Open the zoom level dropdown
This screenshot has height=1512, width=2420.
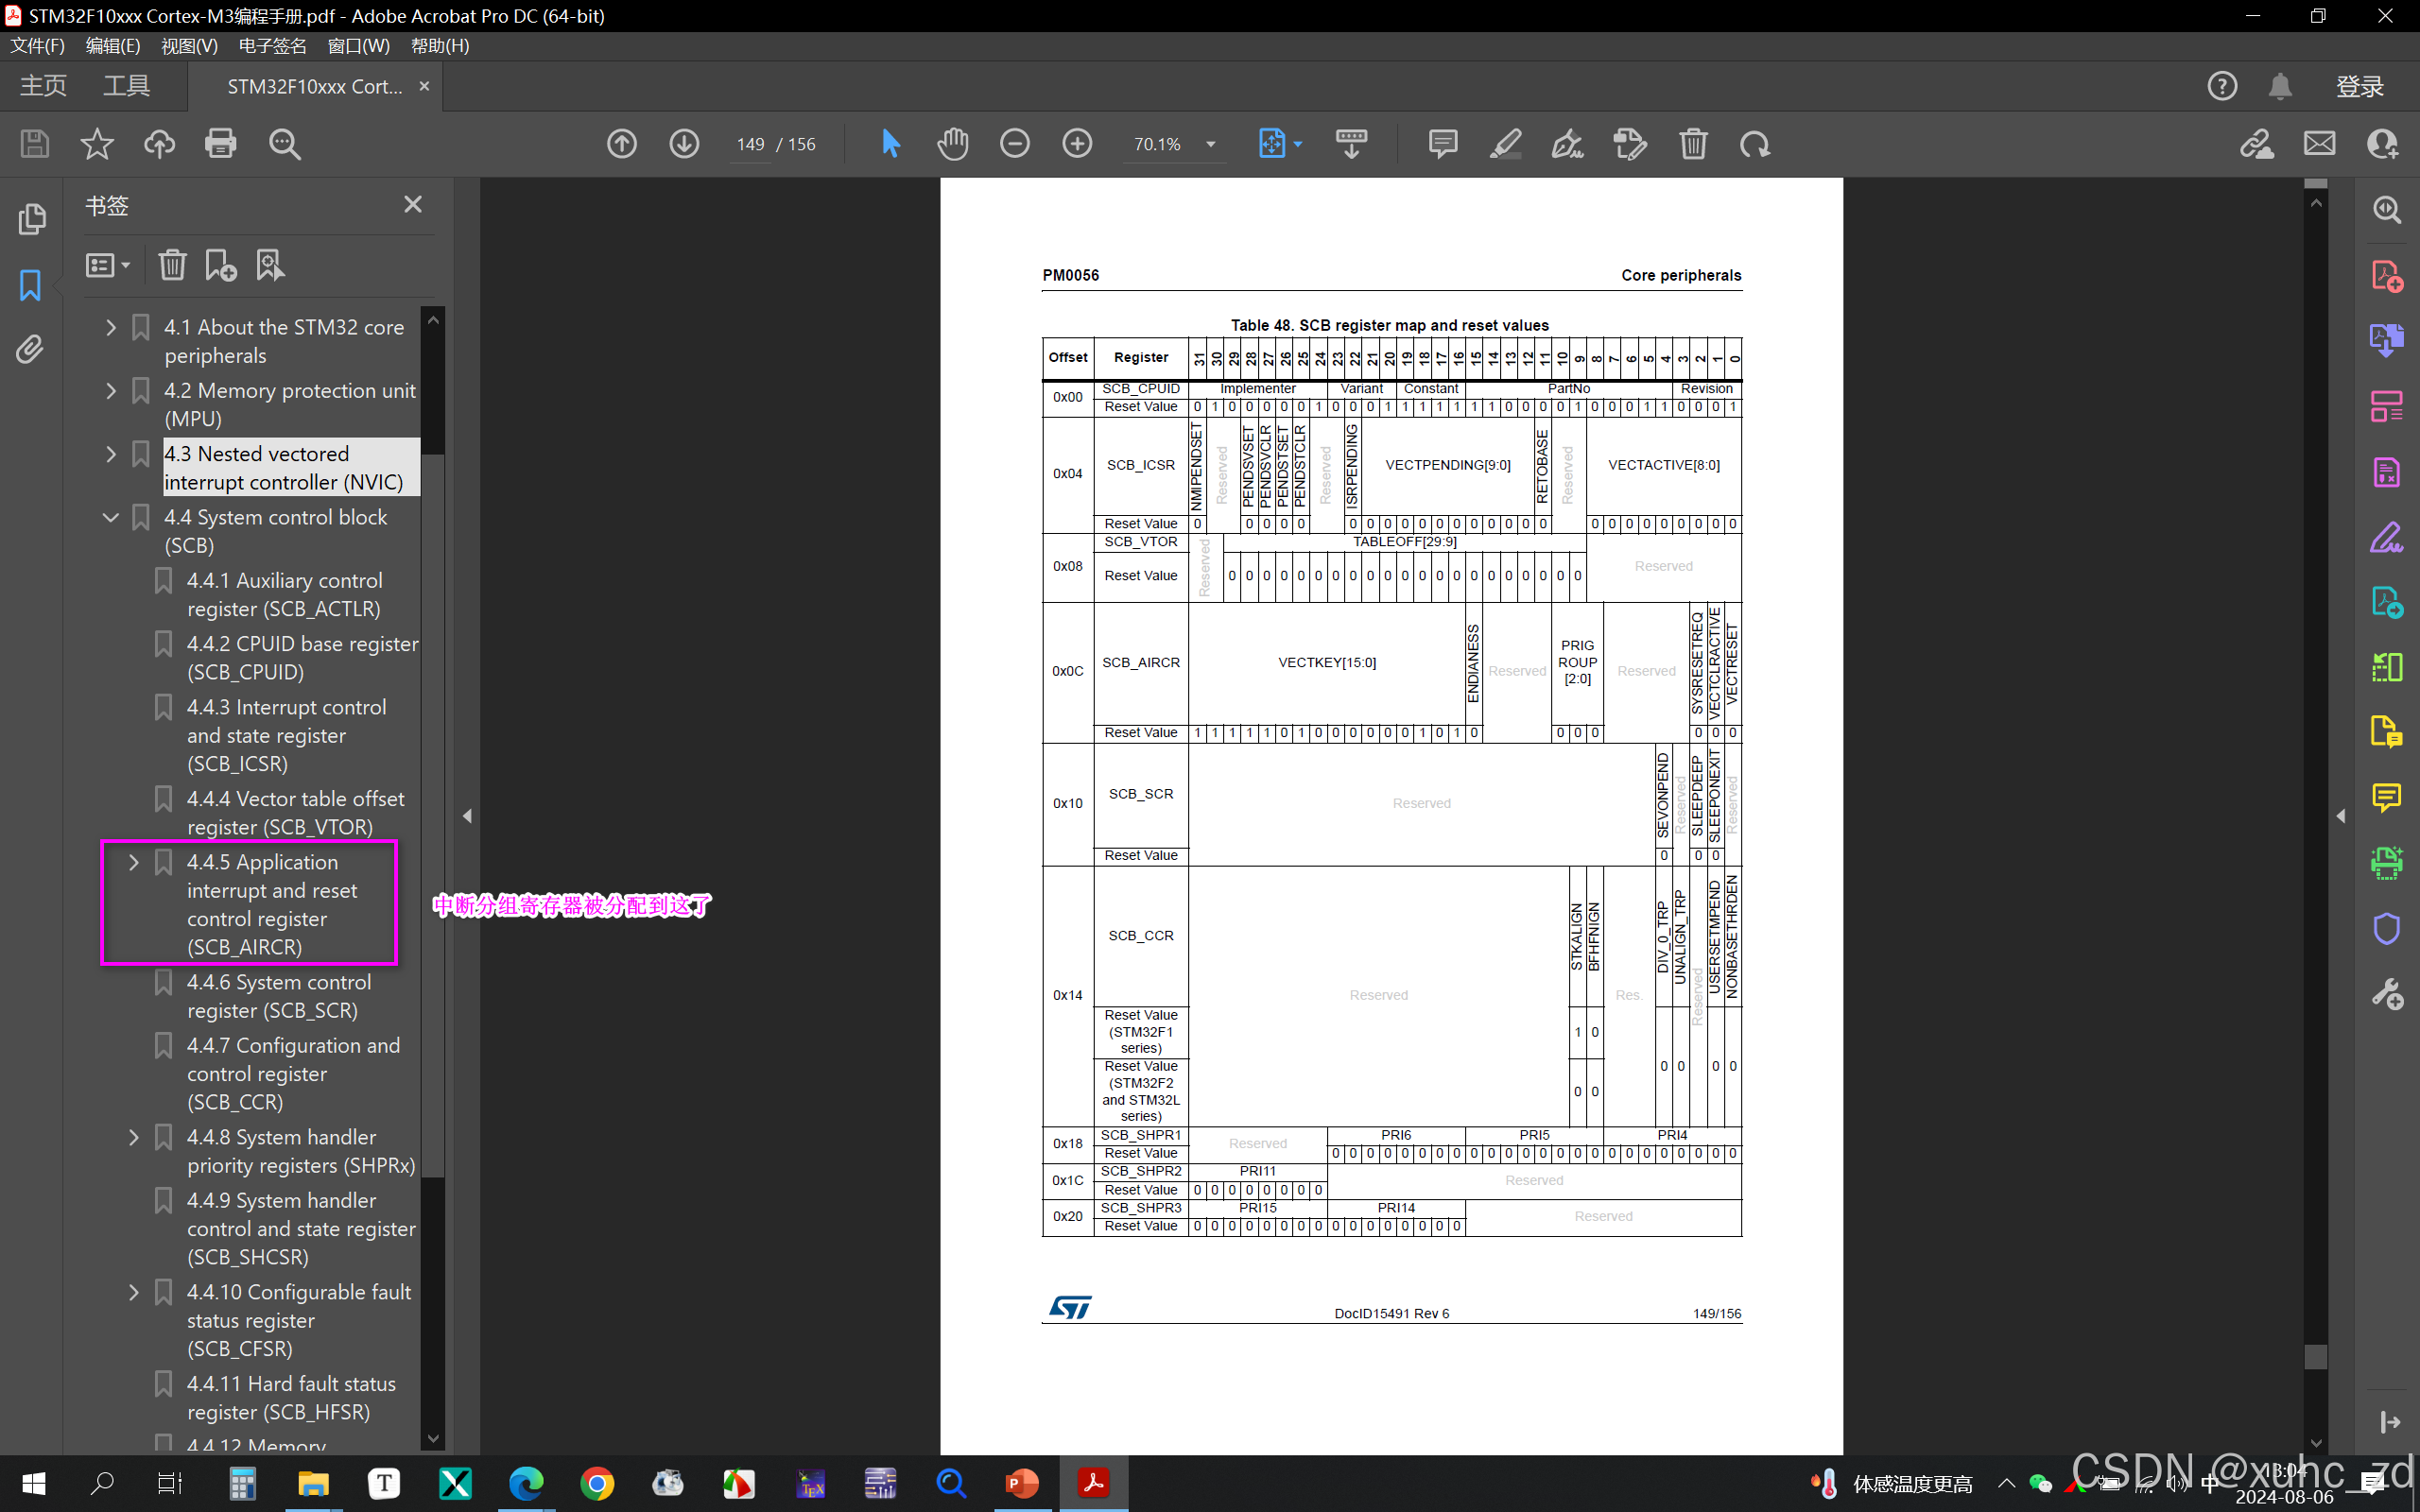[x=1211, y=144]
